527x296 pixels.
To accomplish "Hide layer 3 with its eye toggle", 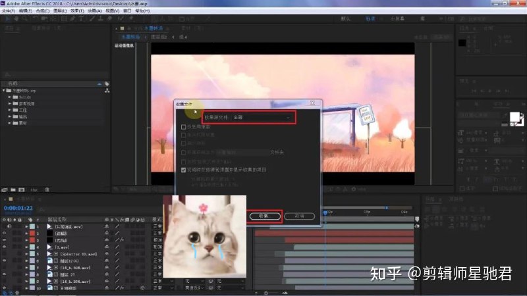I will (x=5, y=240).
